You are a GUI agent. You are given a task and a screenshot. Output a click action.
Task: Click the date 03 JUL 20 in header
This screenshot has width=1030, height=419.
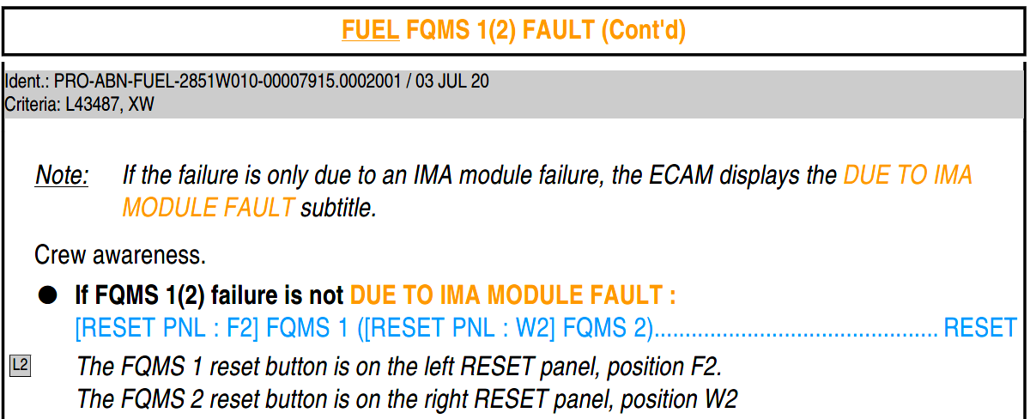[x=452, y=82]
